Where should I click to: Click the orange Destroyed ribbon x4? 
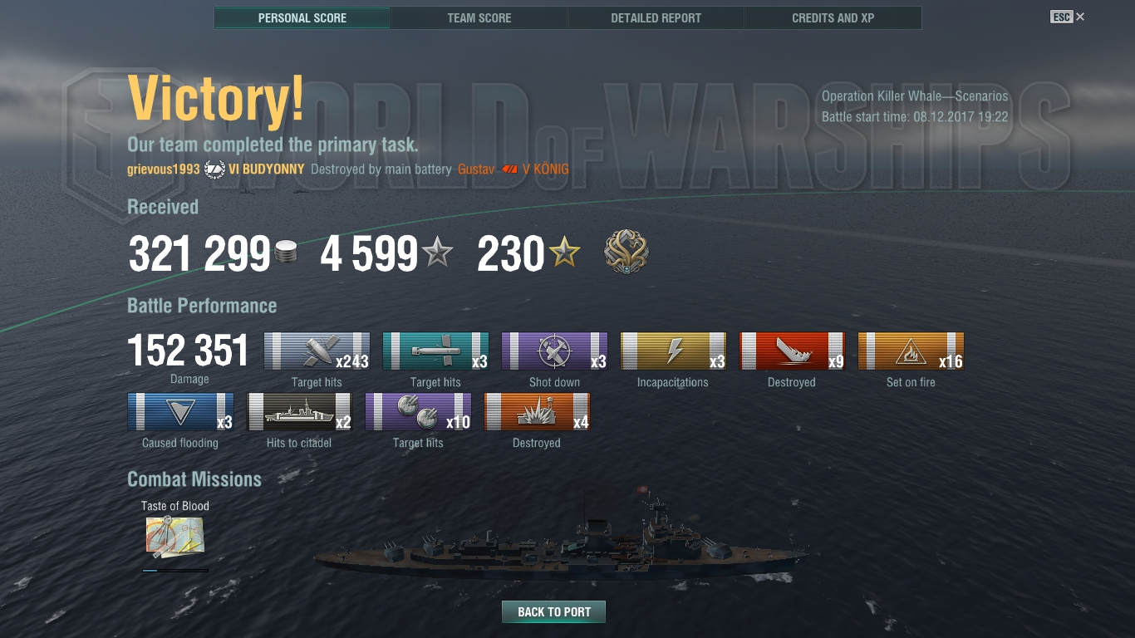point(537,412)
